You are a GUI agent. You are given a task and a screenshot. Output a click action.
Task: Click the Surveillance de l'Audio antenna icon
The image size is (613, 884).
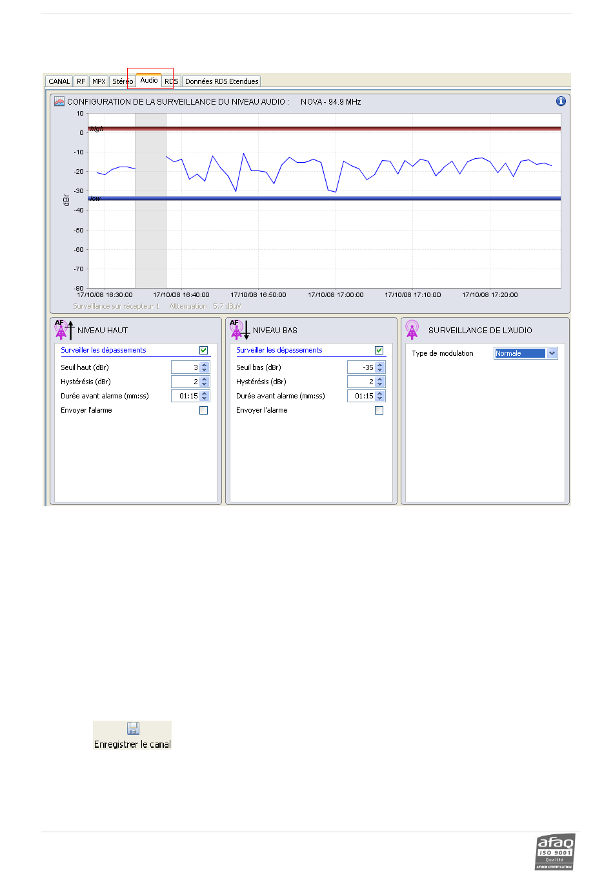point(412,330)
